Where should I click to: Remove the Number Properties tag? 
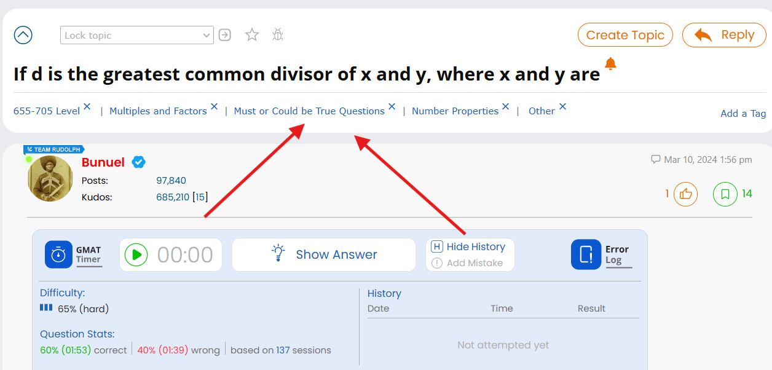pyautogui.click(x=505, y=106)
